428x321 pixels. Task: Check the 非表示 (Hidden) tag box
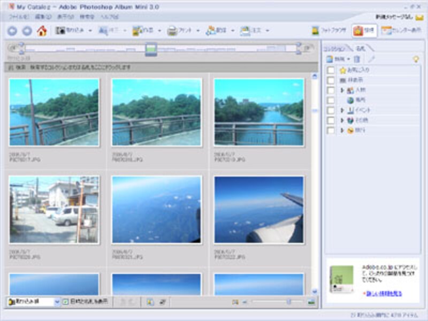coord(331,80)
